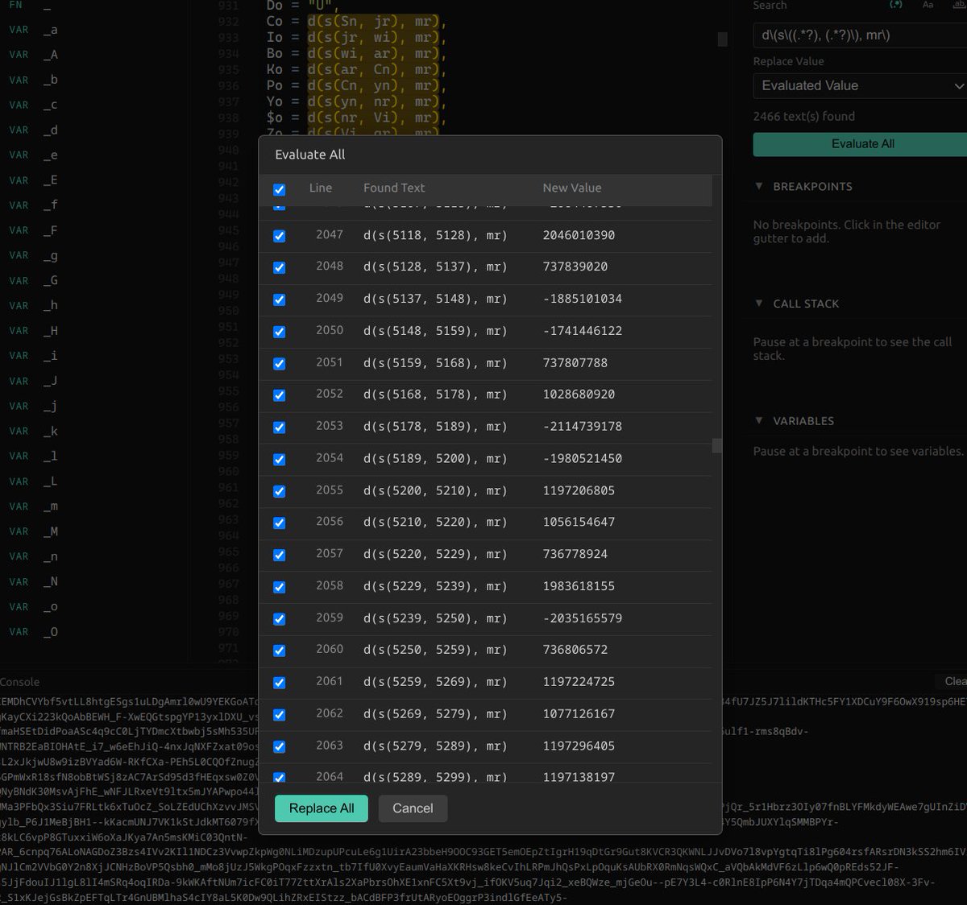The image size is (967, 905).
Task: Open the Evaluated Value replace dropdown
Action: point(860,85)
